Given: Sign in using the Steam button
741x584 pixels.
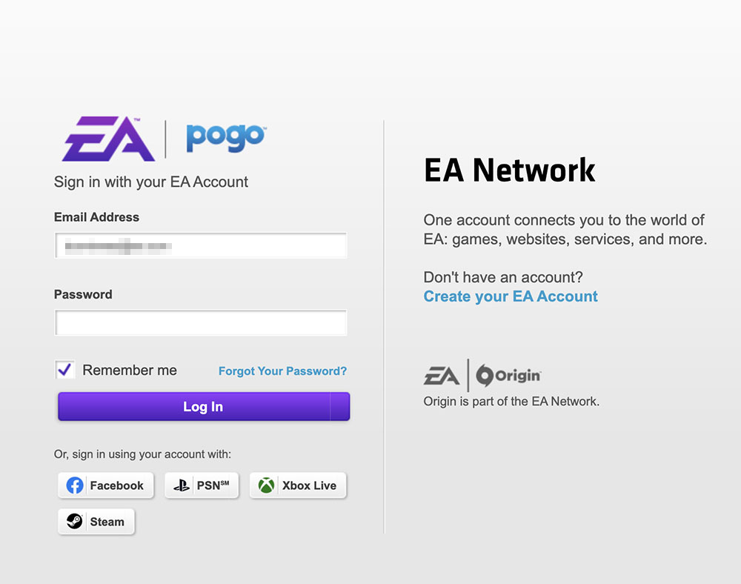Looking at the screenshot, I should click(96, 522).
